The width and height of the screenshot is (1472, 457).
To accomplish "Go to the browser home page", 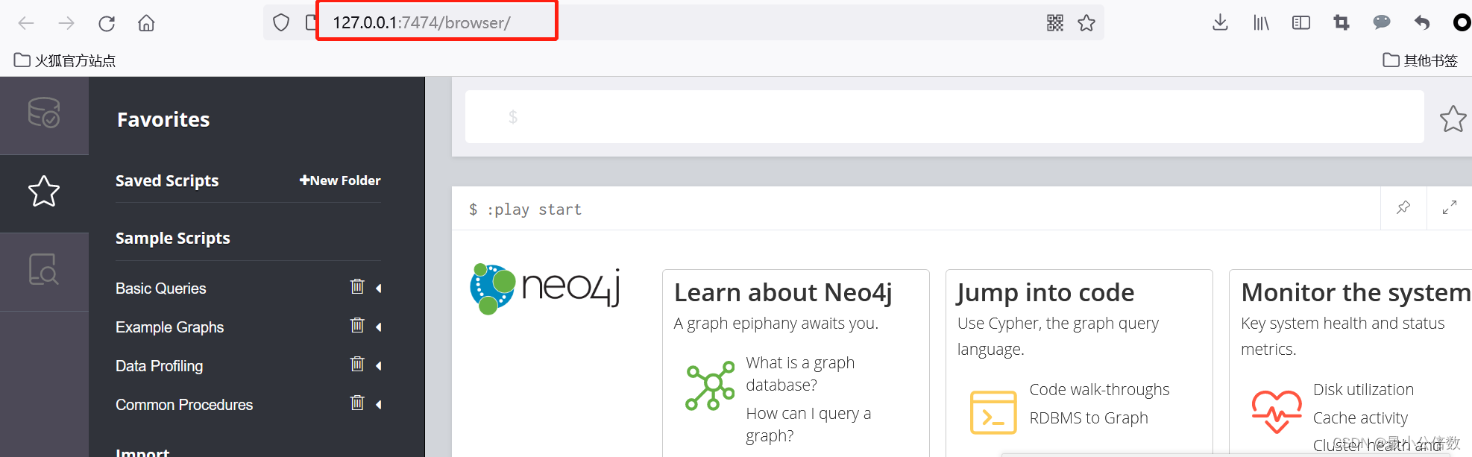I will pos(146,23).
